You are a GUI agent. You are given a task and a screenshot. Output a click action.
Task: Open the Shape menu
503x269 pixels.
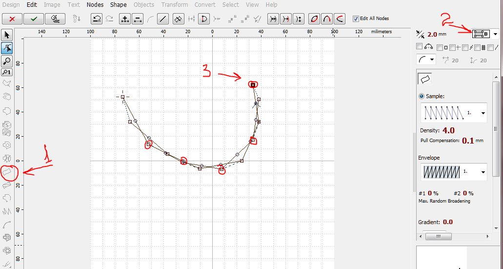pos(118,5)
